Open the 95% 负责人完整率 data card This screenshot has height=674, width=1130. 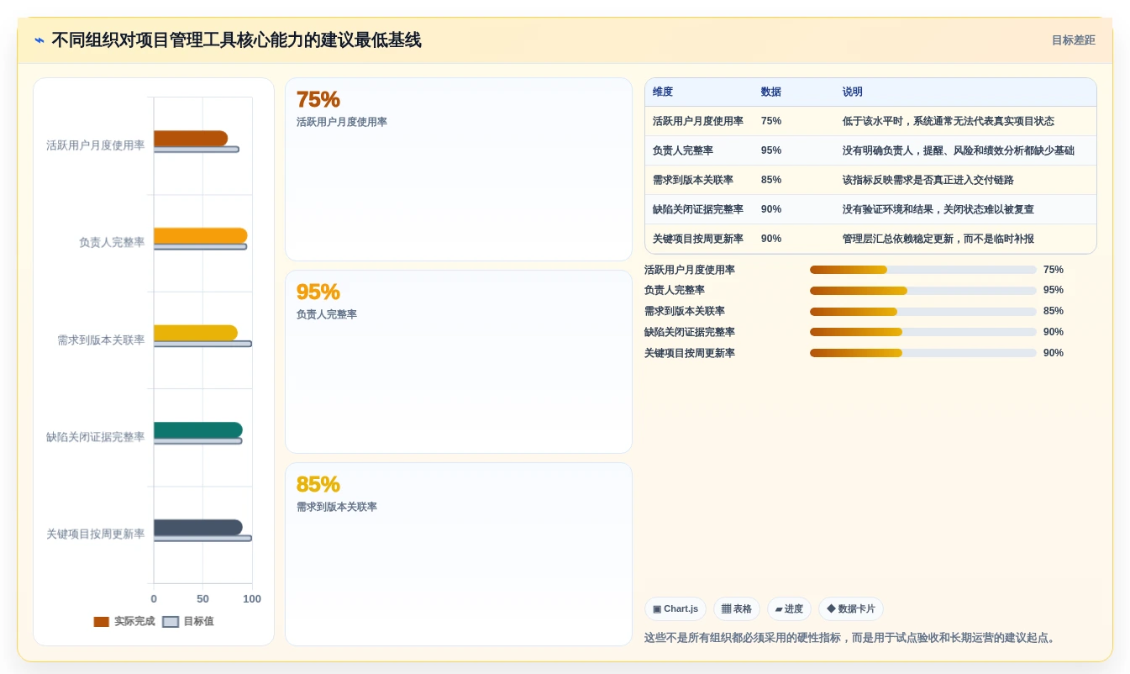tap(459, 362)
